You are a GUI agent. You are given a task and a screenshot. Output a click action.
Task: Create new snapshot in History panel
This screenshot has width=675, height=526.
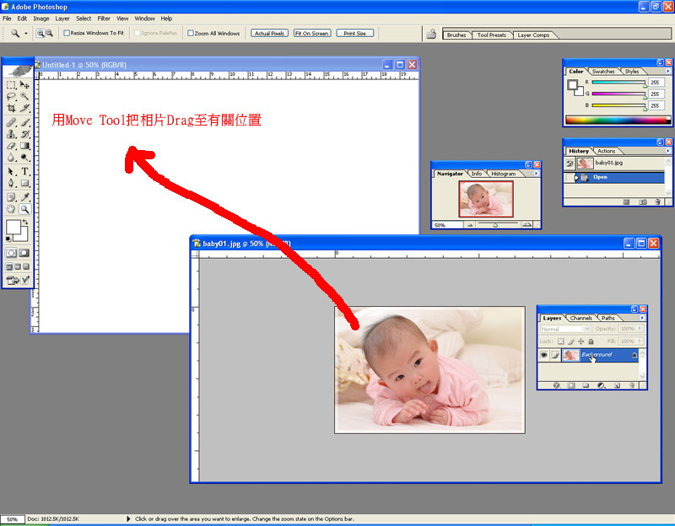pos(642,202)
